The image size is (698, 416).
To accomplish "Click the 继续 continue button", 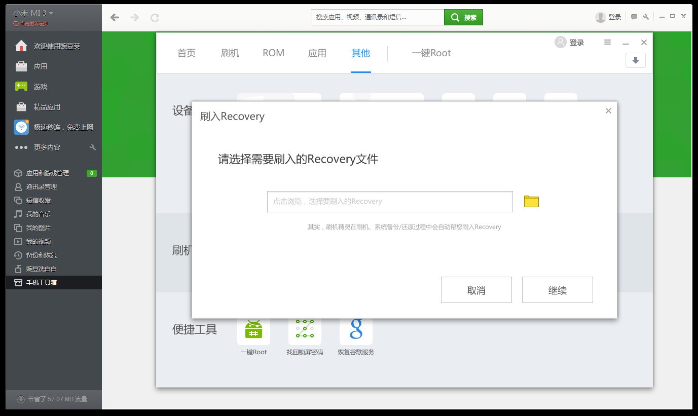I will coord(558,290).
